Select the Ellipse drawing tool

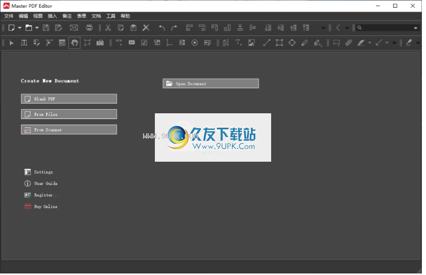point(292,43)
